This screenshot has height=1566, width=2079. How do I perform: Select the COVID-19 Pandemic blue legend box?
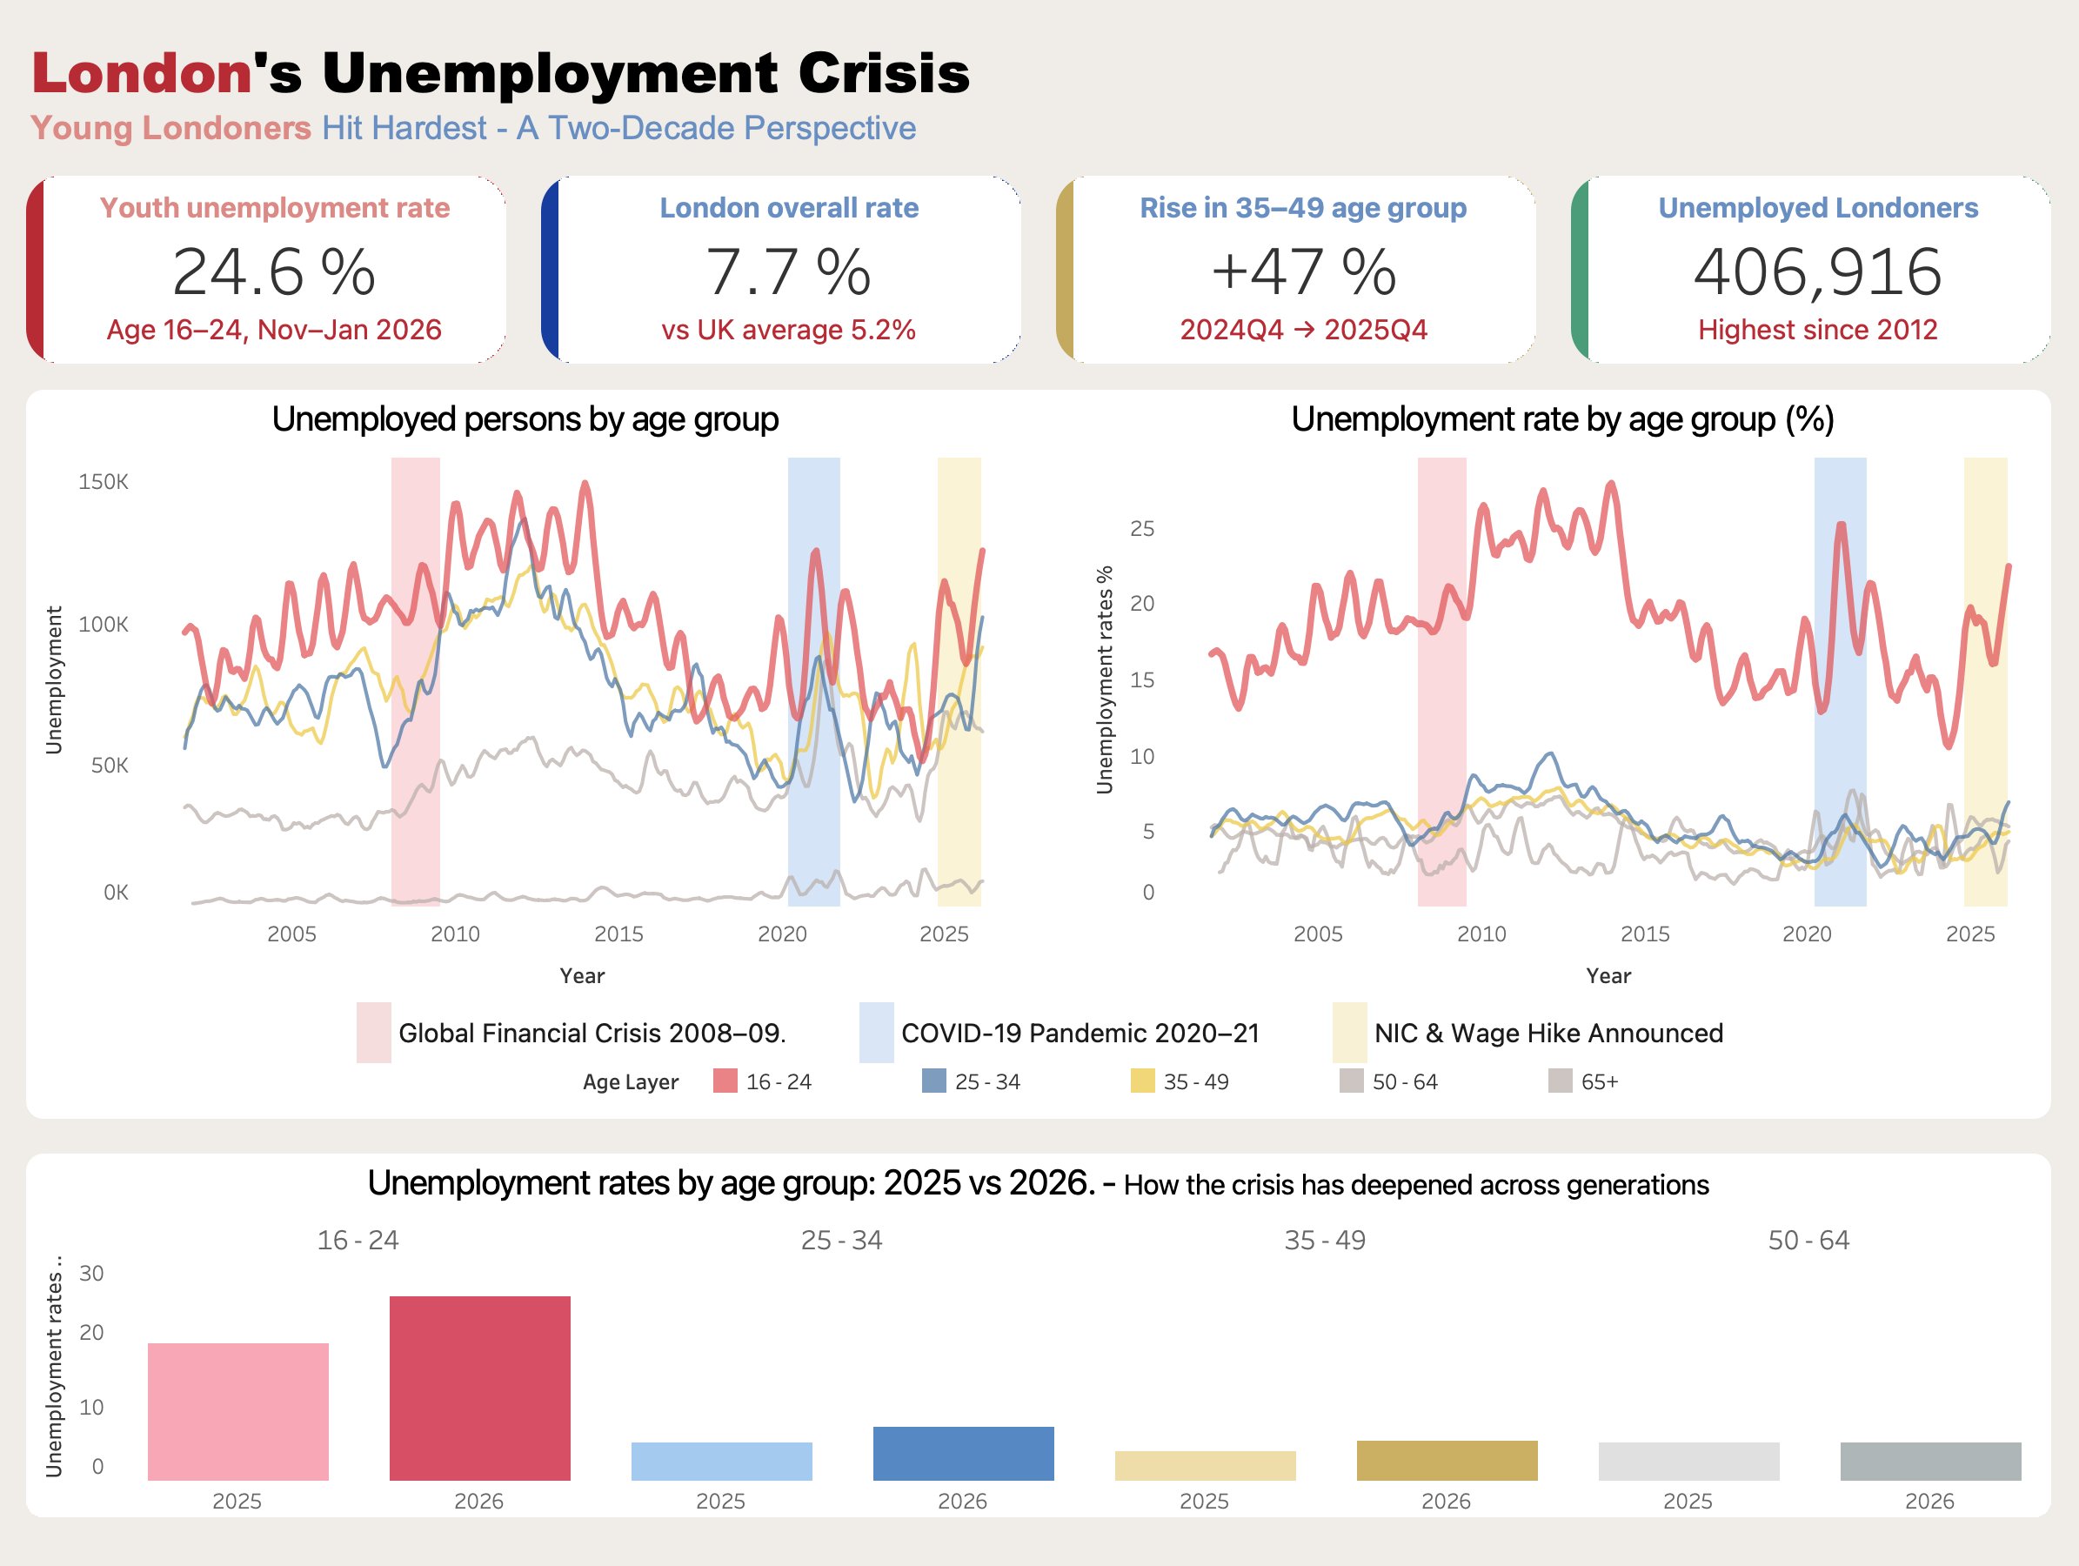tap(876, 1032)
